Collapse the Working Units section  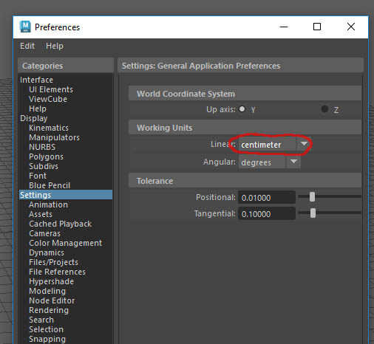245,128
